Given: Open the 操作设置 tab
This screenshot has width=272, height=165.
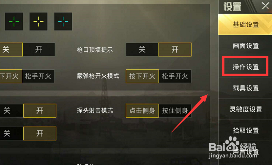Looking at the screenshot, I should 245,67.
